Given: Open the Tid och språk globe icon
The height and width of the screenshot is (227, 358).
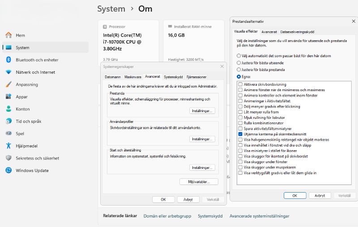Looking at the screenshot, I should [9, 121].
